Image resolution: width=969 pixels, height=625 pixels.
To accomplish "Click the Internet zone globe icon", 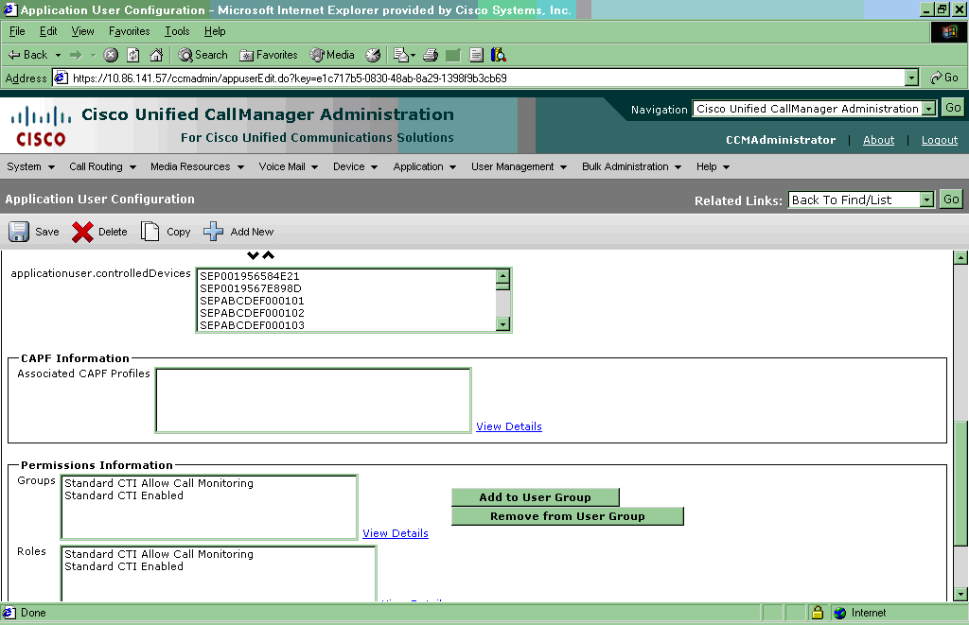I will click(x=840, y=613).
